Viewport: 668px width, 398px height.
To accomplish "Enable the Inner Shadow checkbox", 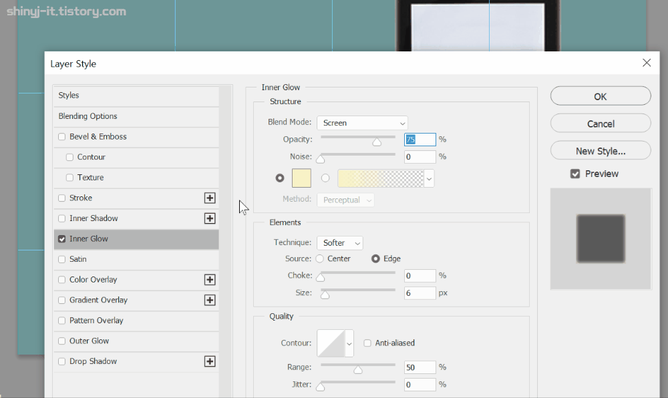I will coord(61,218).
